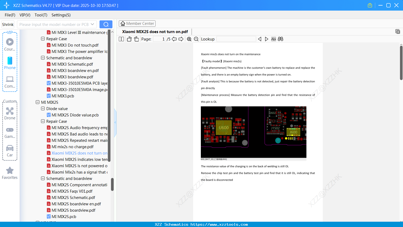The width and height of the screenshot is (403, 227).
Task: Open the Course section in sidebar
Action: coord(10,45)
